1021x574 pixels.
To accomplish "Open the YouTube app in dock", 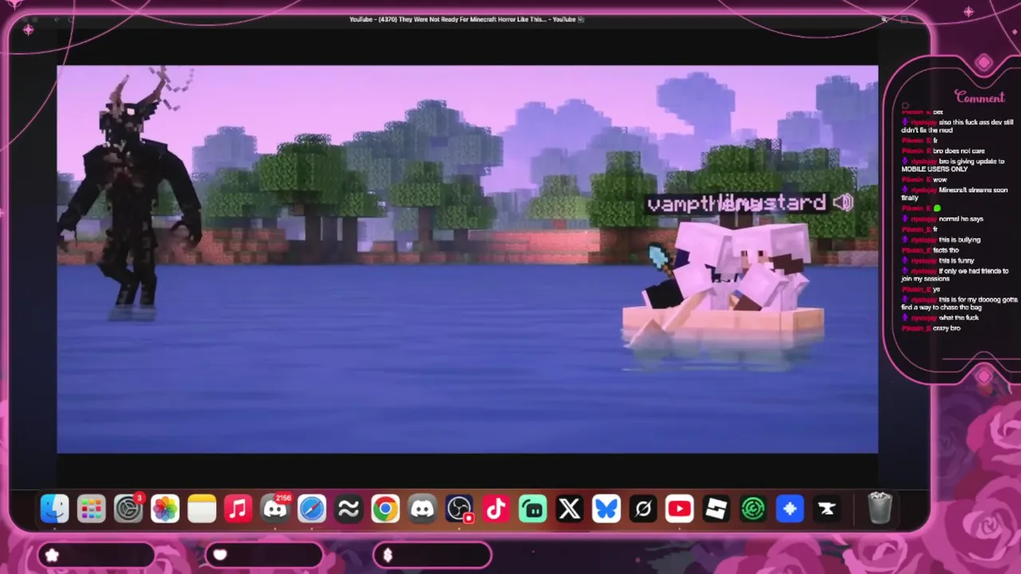I will pyautogui.click(x=680, y=509).
